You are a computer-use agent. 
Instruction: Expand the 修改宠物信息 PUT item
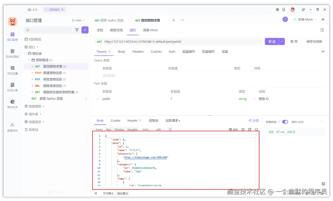click(32, 79)
